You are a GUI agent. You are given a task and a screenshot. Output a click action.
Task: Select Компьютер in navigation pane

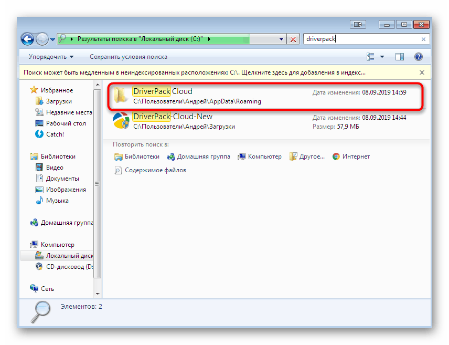coord(58,245)
